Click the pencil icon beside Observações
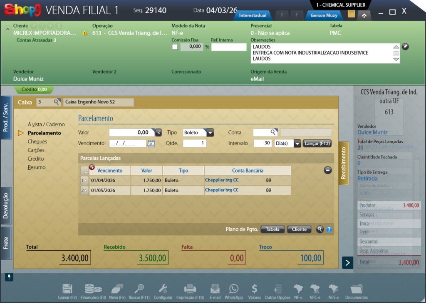Screen dimensions: 426x303 tap(405, 46)
